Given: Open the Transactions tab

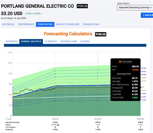Looking at the screenshot, I should pos(91,24).
